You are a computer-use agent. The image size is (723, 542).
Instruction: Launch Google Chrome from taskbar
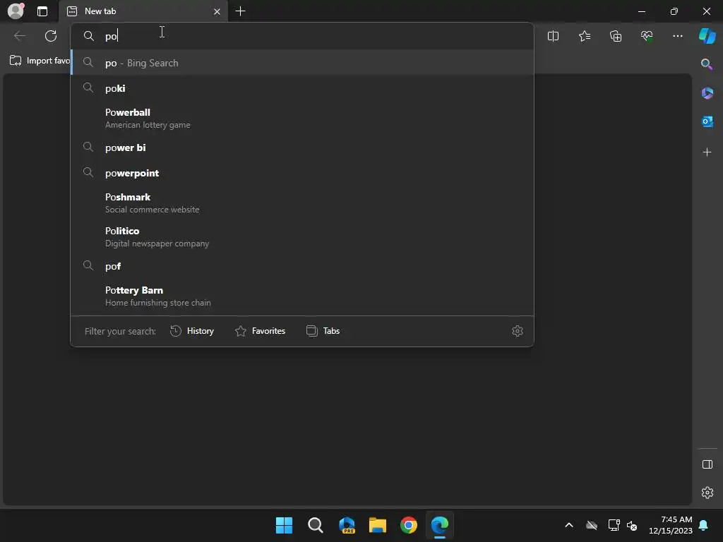(409, 525)
